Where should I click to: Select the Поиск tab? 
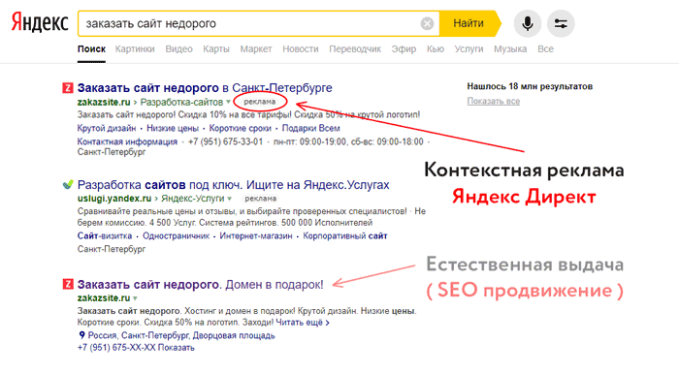click(x=91, y=48)
